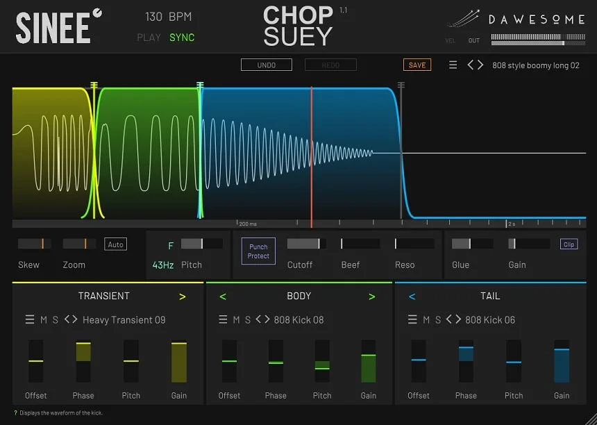Click the Tail section left blue arrow
This screenshot has height=425, width=597.
point(412,297)
